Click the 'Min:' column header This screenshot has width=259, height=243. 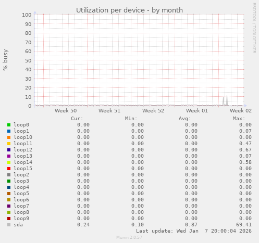(131, 119)
